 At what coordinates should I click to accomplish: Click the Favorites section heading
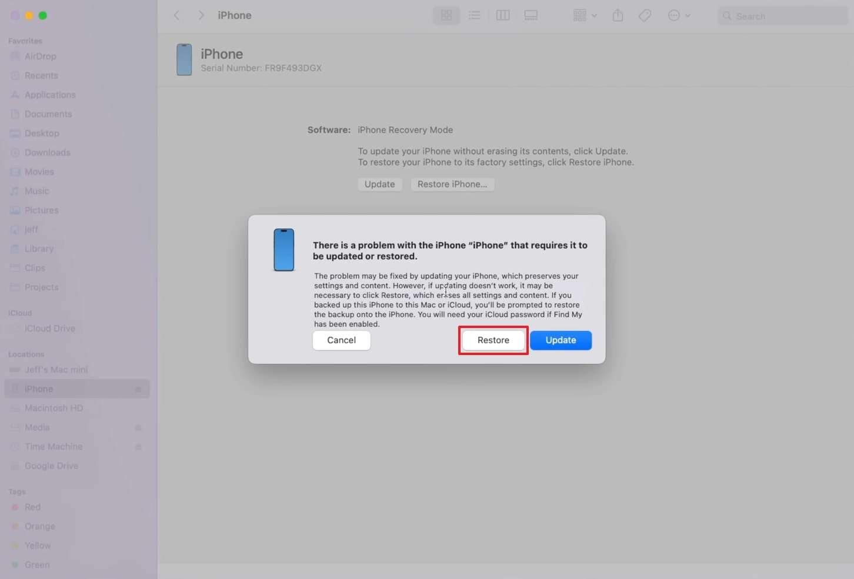click(x=25, y=41)
